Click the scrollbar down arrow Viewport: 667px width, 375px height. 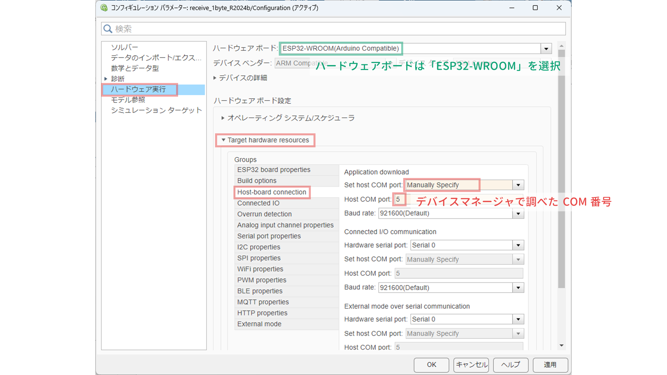click(x=562, y=345)
